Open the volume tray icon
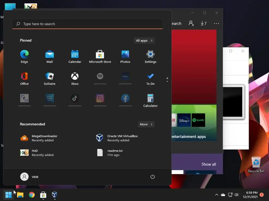The width and height of the screenshot is (269, 201). [x=237, y=195]
